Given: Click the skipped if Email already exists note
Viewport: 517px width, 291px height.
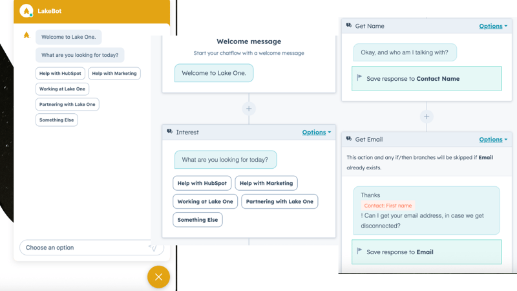Looking at the screenshot, I should pyautogui.click(x=419, y=162).
